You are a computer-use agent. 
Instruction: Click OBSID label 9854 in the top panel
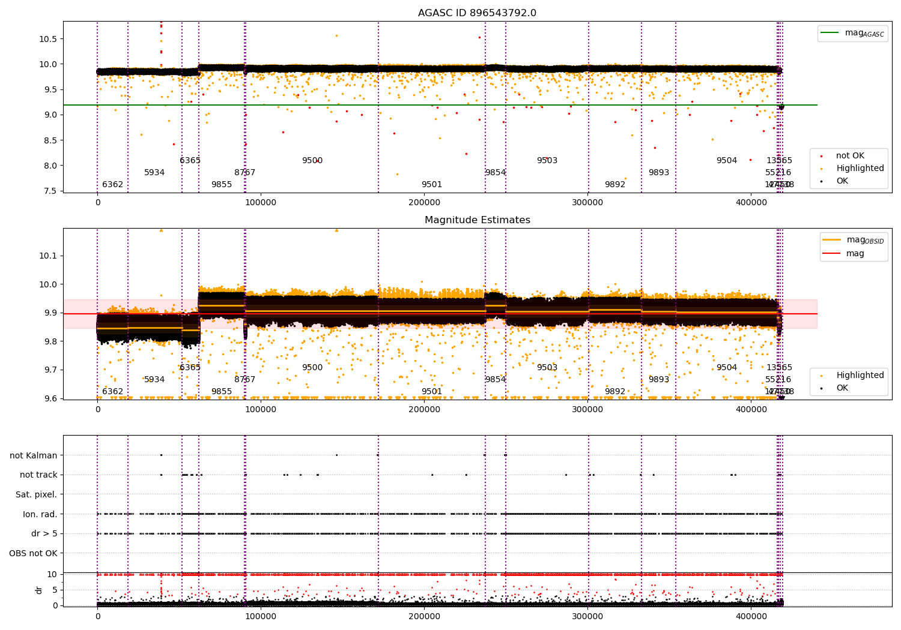pos(496,173)
